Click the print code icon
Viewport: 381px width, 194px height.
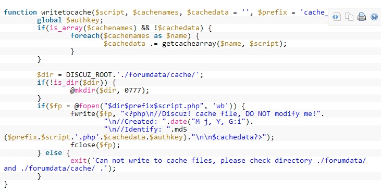click(x=362, y=17)
